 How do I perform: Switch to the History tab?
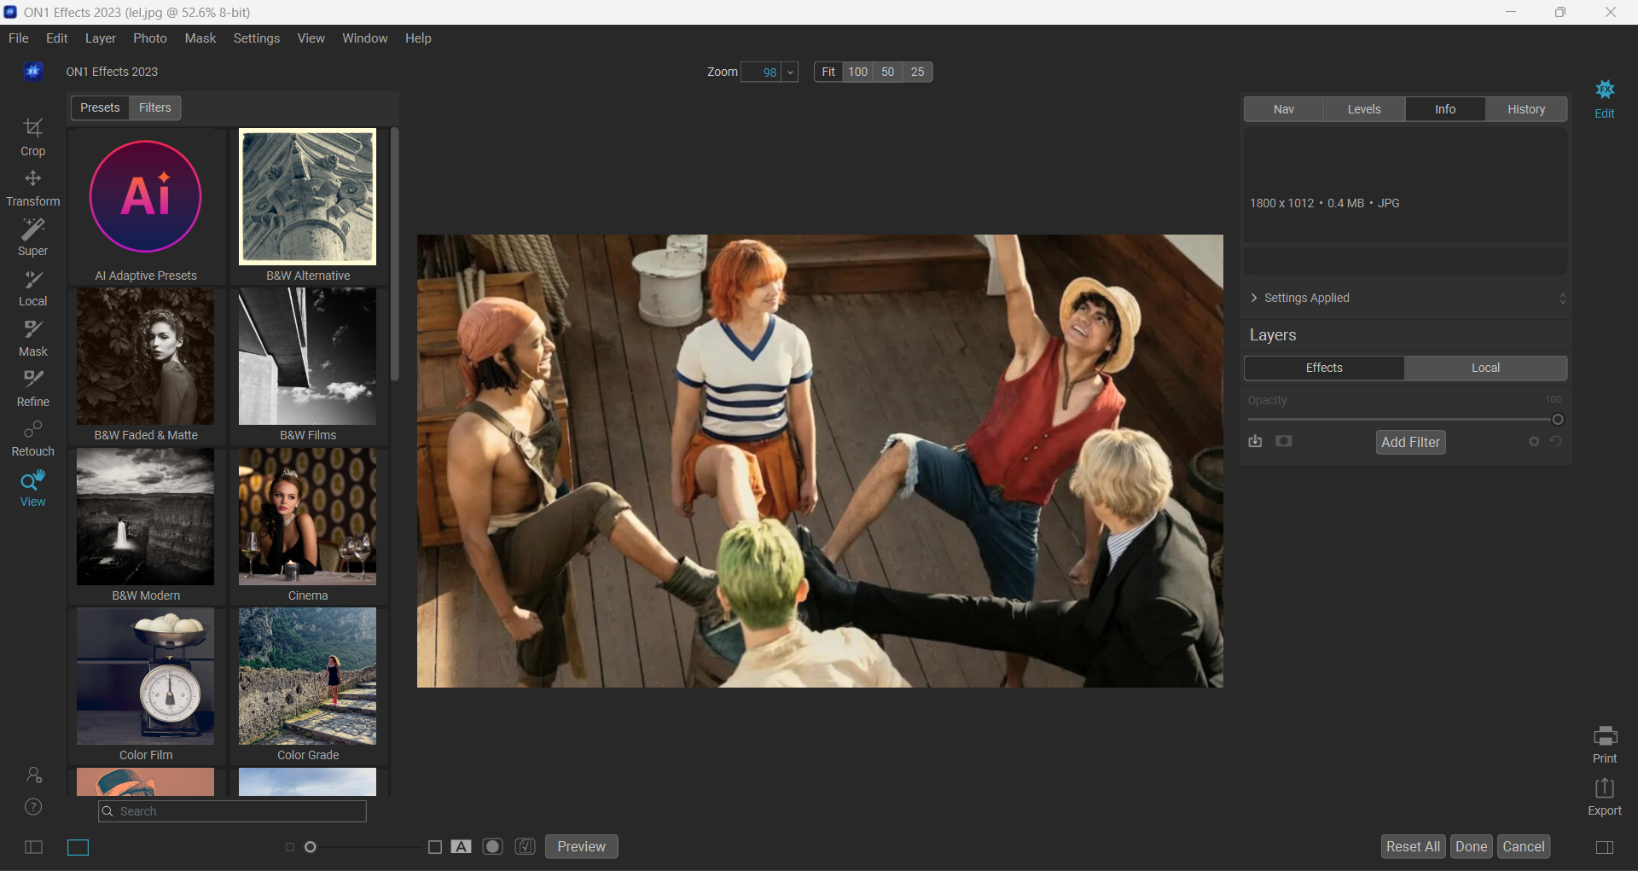click(x=1525, y=109)
